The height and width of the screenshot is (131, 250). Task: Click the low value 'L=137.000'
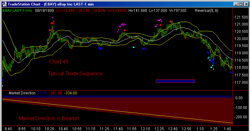158,11
